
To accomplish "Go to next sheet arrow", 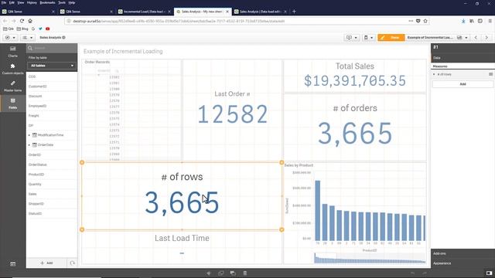I will (x=486, y=38).
